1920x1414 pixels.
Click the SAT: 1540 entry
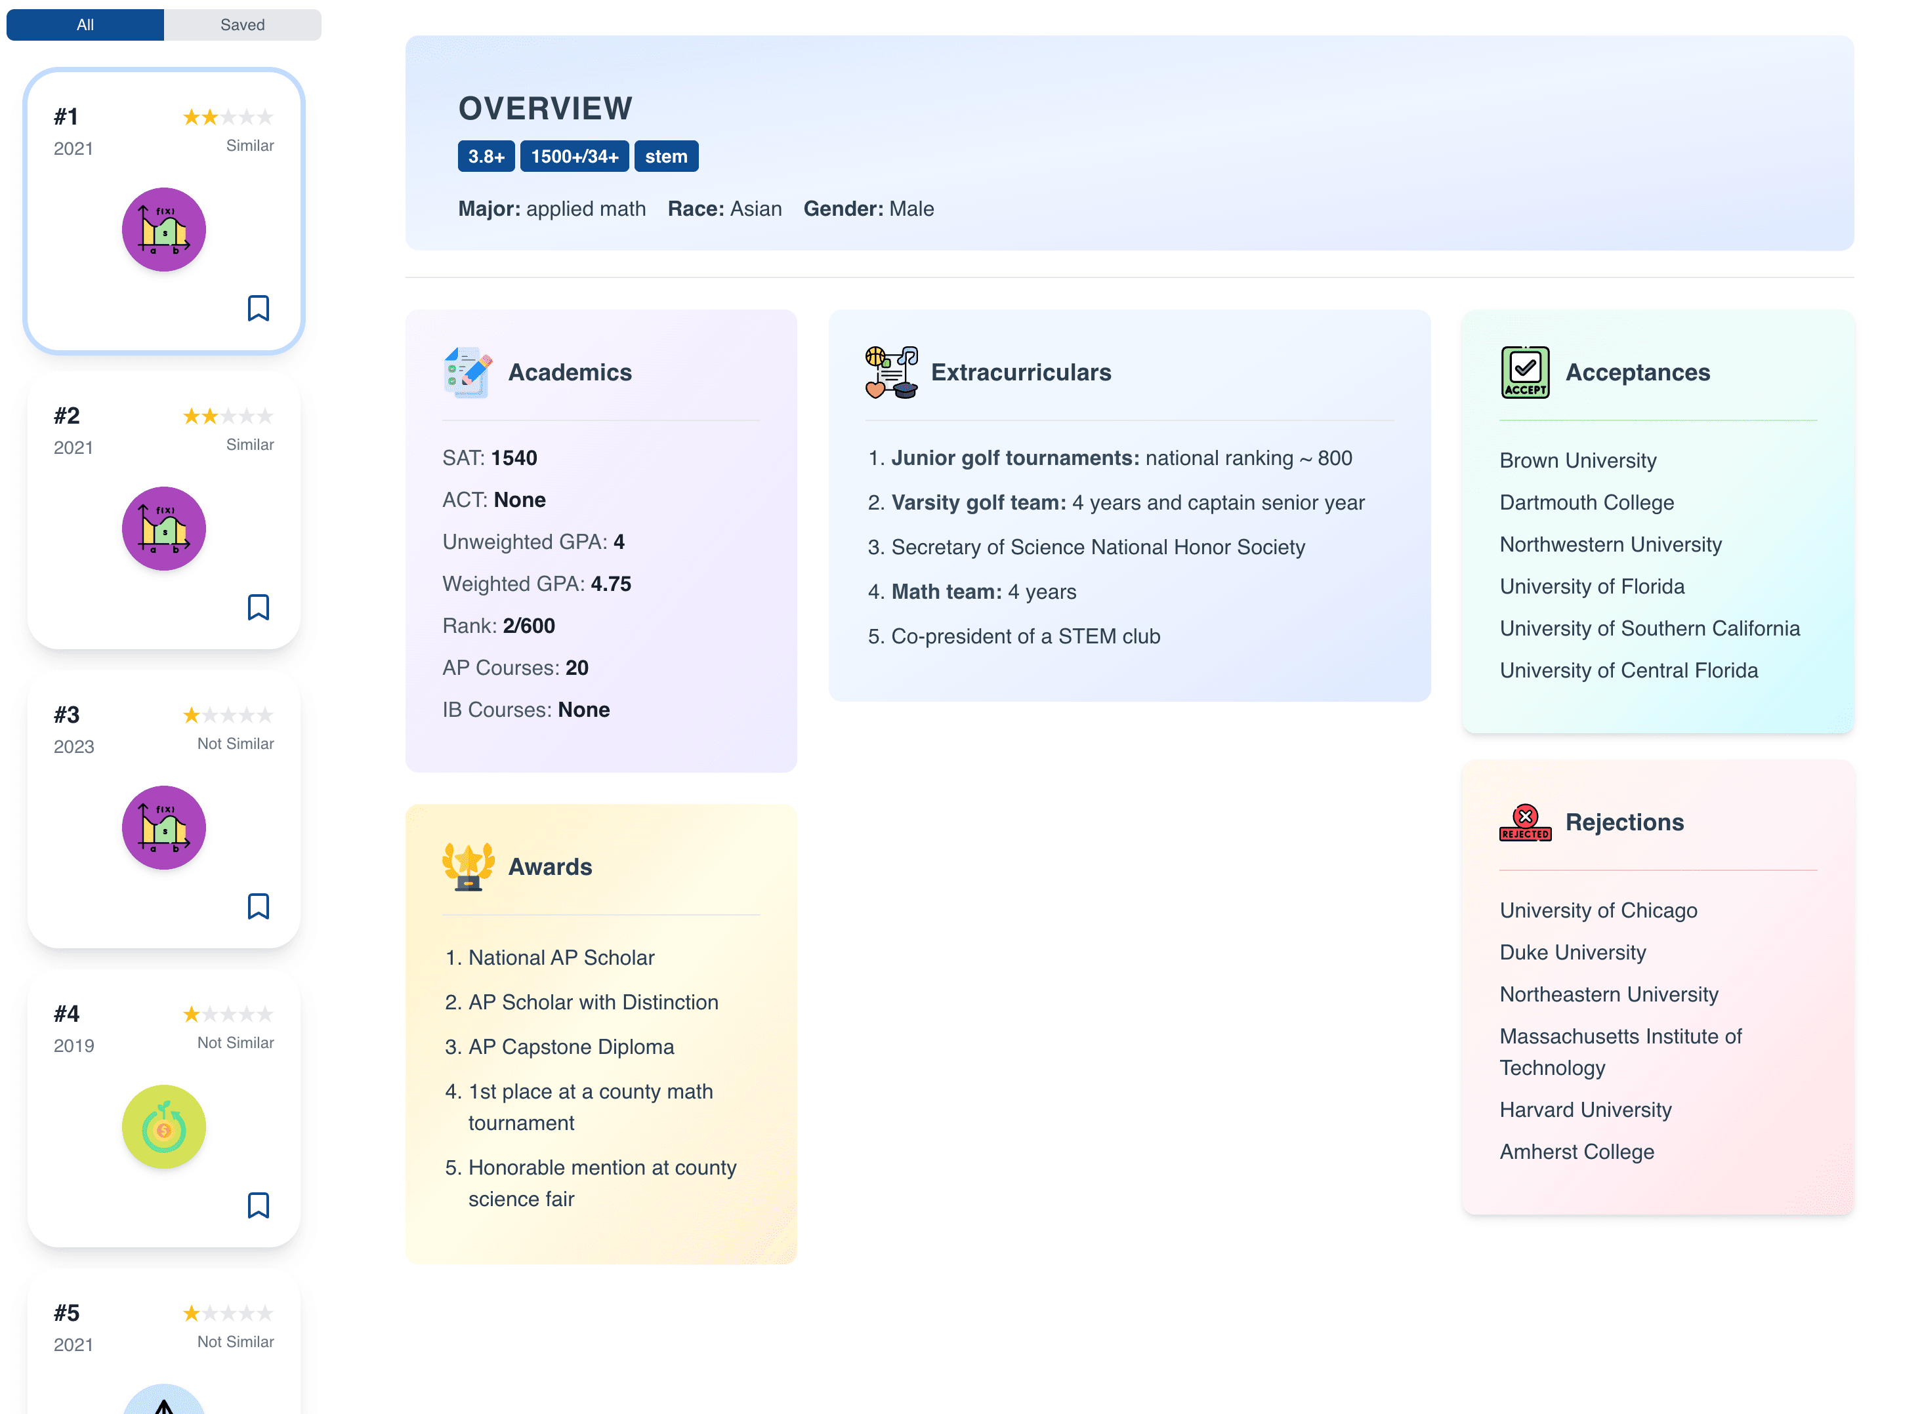[x=490, y=458]
